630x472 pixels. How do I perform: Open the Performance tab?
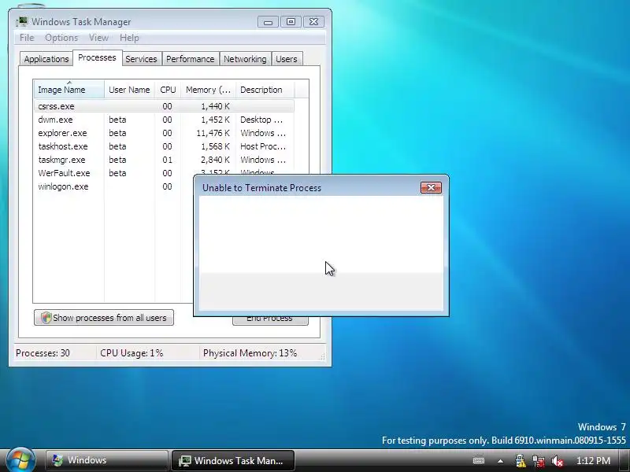pos(190,59)
